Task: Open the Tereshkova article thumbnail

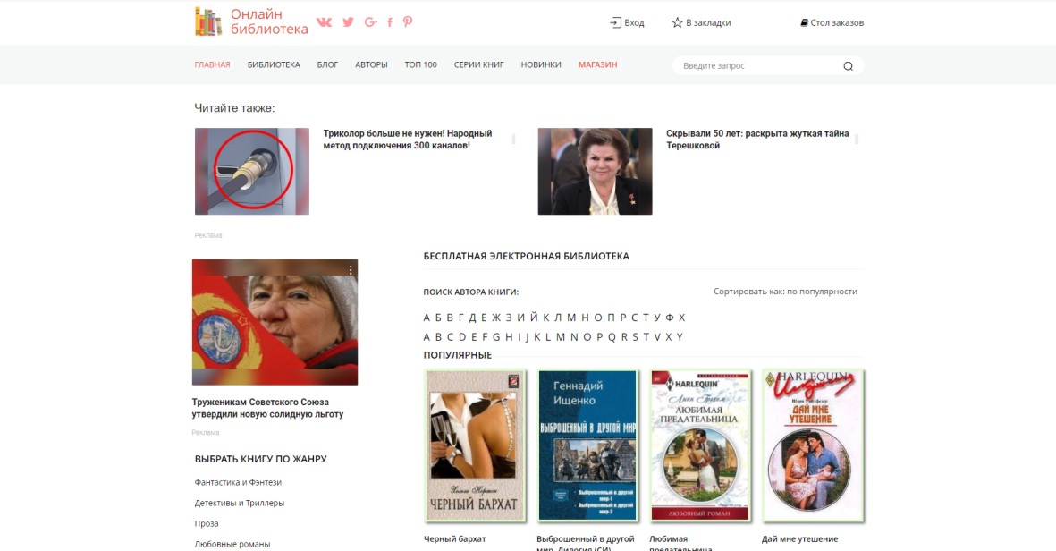Action: (x=595, y=171)
